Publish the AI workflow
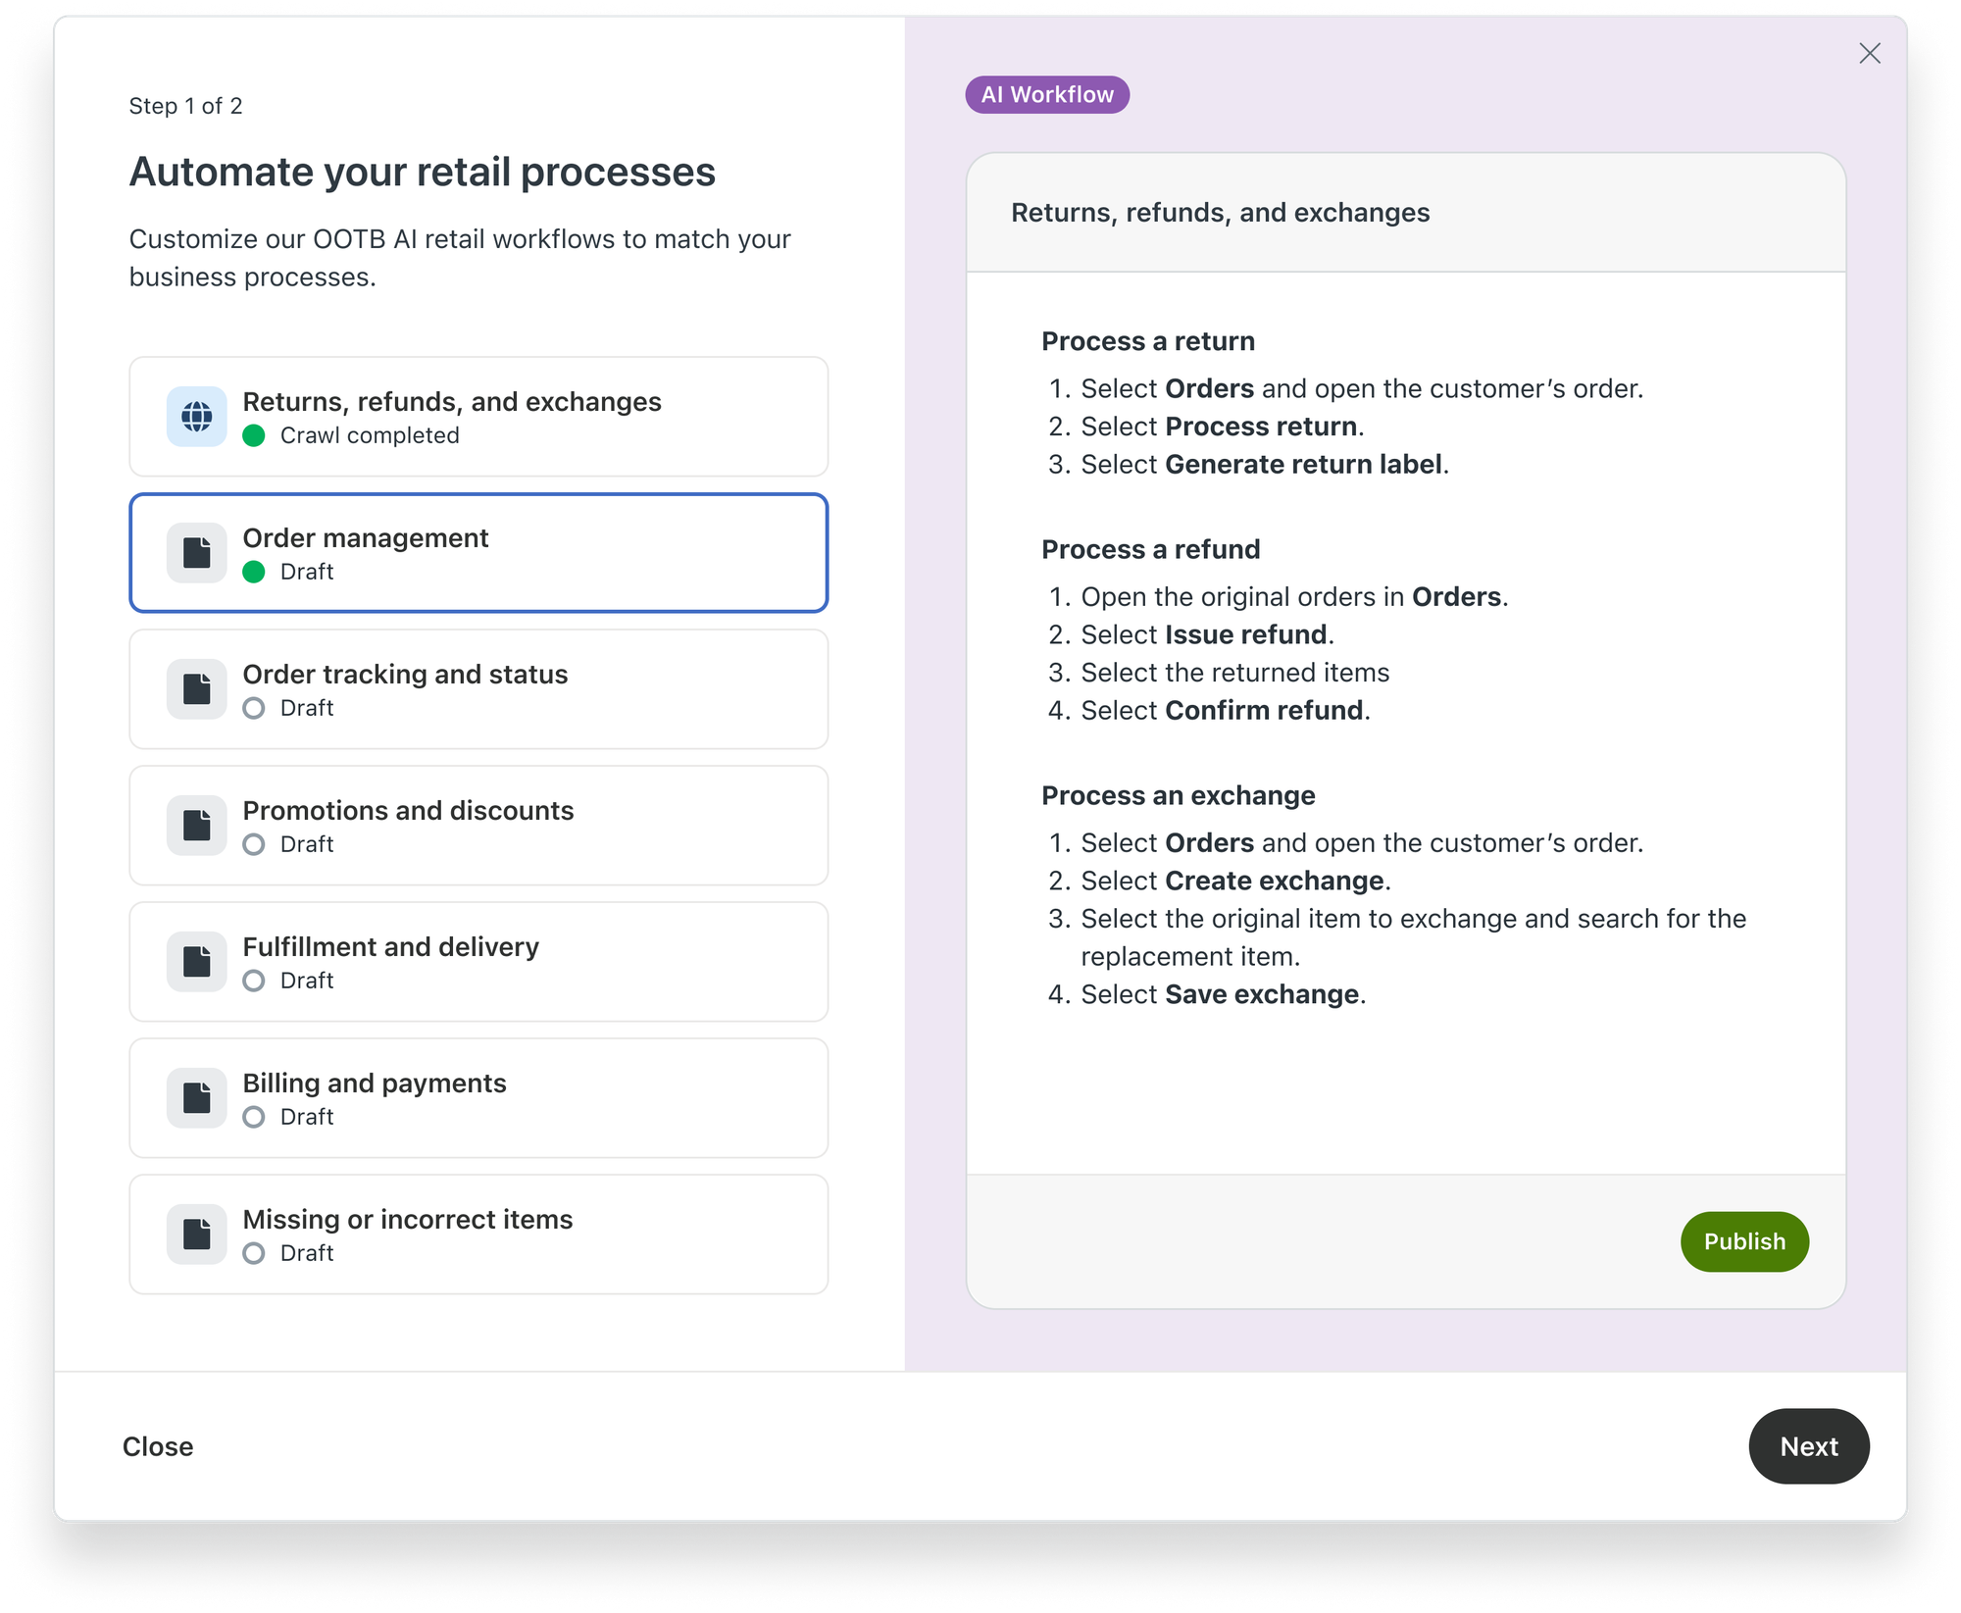 (x=1744, y=1241)
